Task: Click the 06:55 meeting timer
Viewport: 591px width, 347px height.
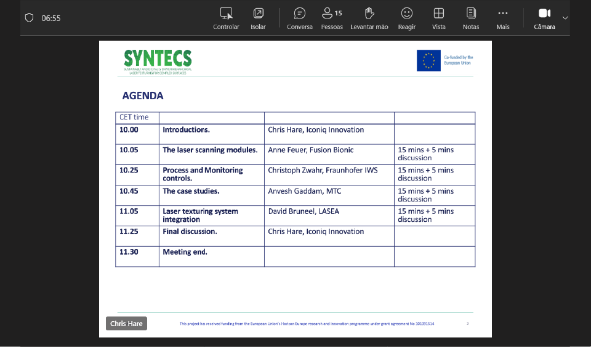Action: click(x=51, y=18)
